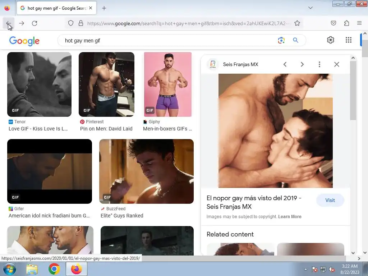Screen dimensions: 368x276
Task: Click the Visit button
Action: point(330,200)
